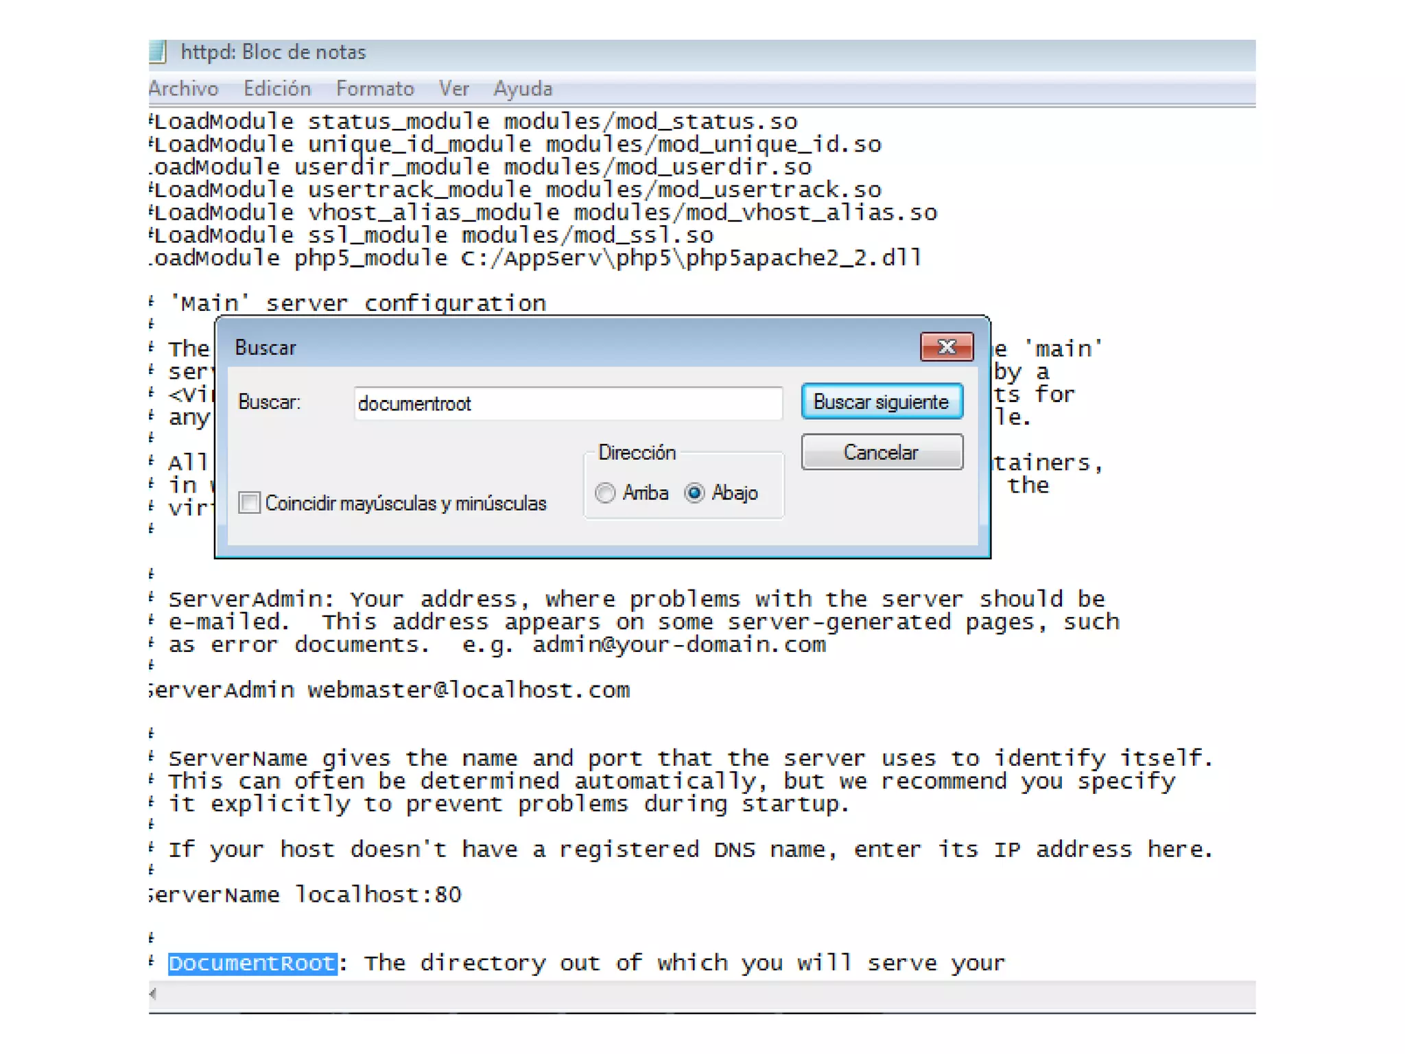Enable Coincidir mayúsculas y minúsculas checkbox
1405x1054 pixels.
(250, 502)
